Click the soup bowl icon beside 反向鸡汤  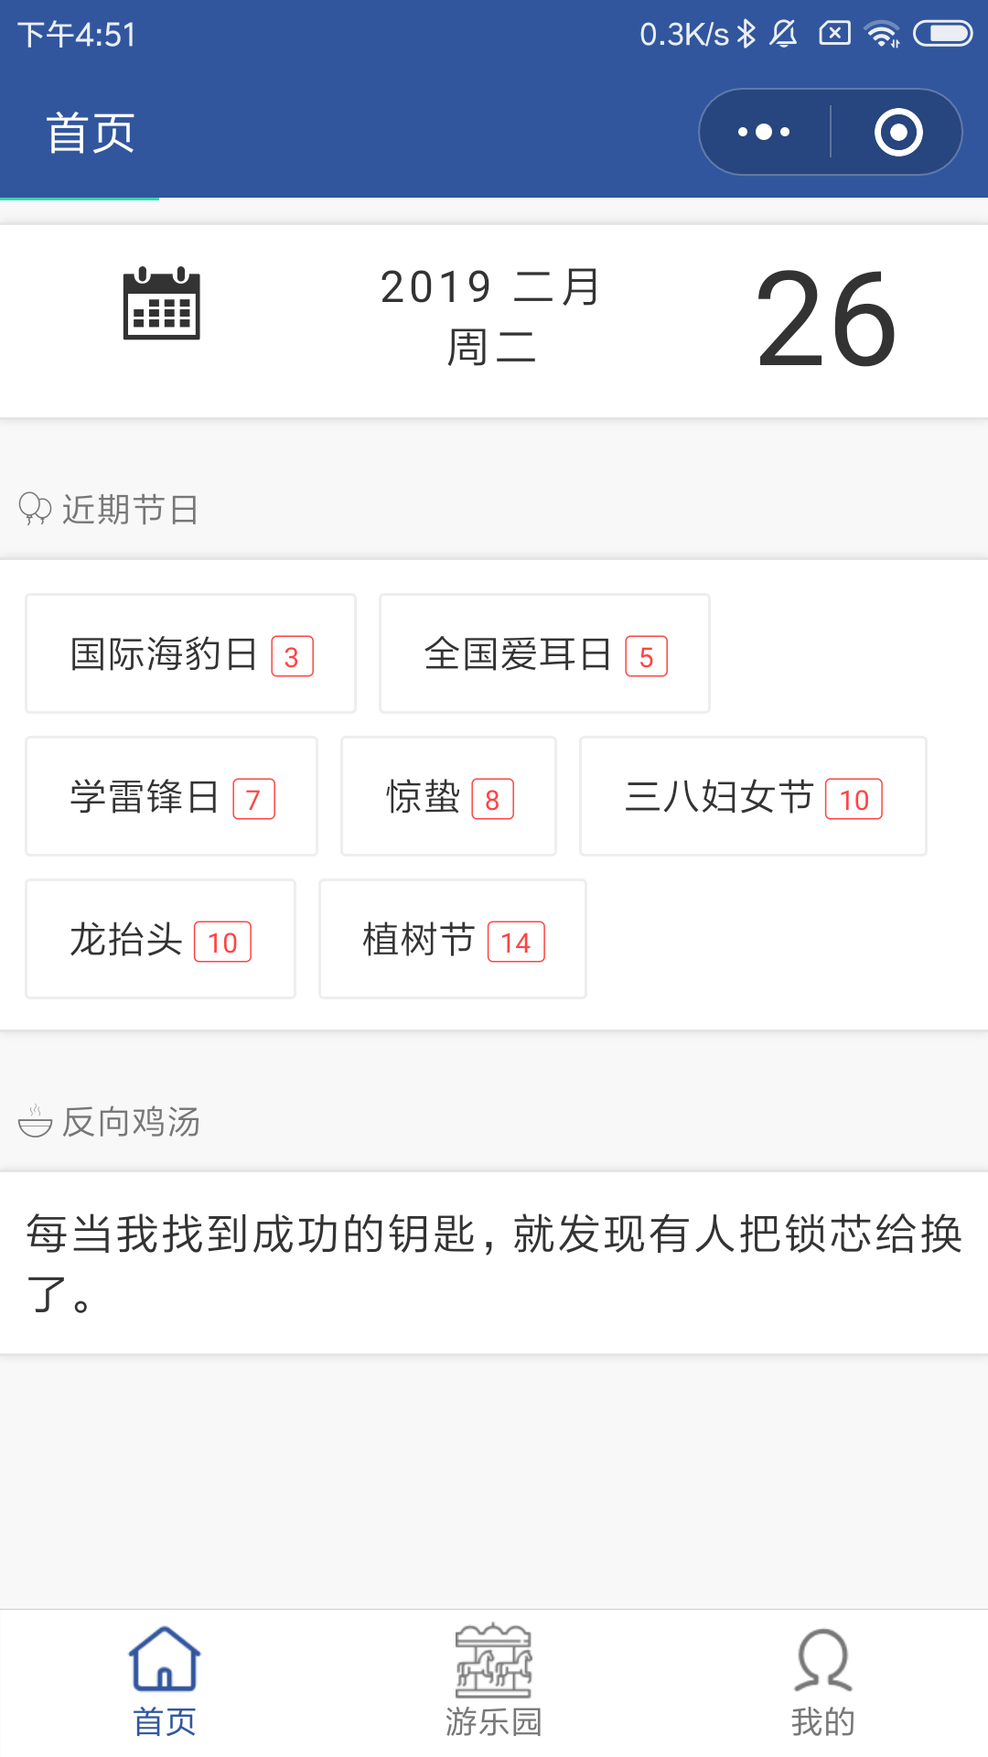(36, 1121)
